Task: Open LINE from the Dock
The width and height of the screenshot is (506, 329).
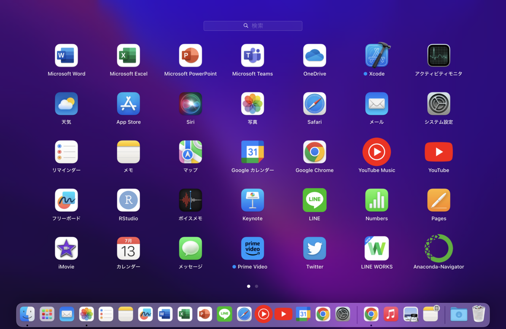Action: click(224, 314)
